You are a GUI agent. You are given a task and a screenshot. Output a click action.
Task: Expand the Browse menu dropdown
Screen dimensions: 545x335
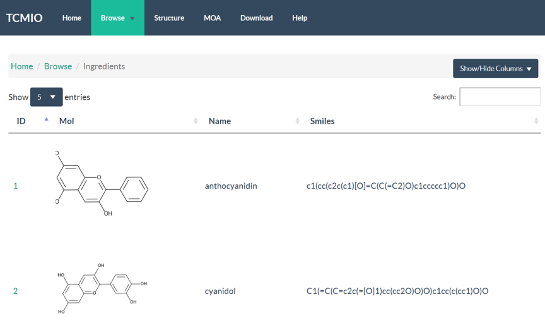117,18
